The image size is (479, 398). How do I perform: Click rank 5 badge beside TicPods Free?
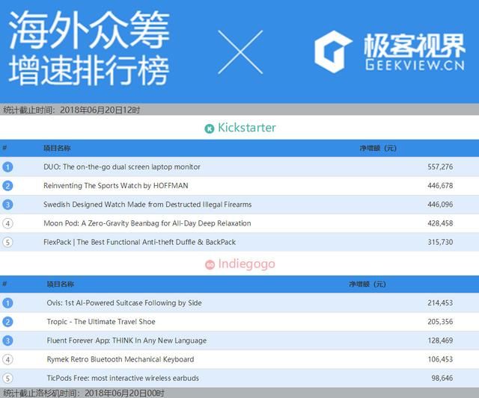7,378
